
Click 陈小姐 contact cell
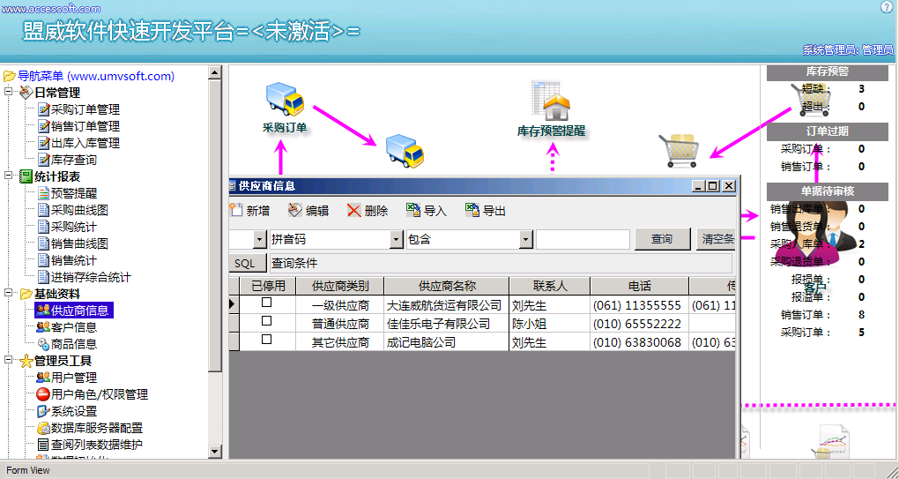click(x=550, y=324)
